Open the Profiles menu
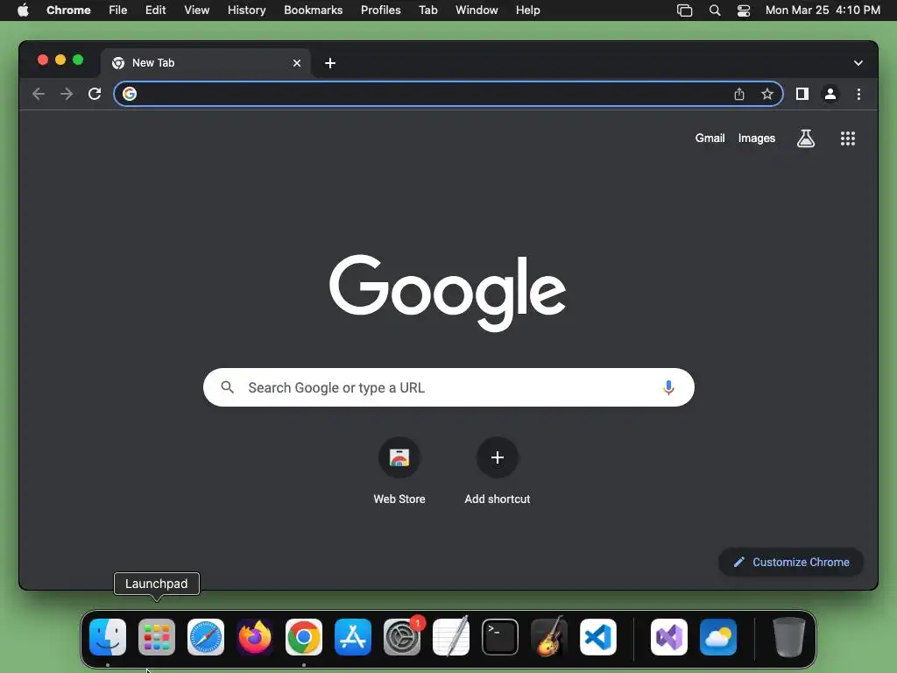The height and width of the screenshot is (673, 897). tap(380, 11)
